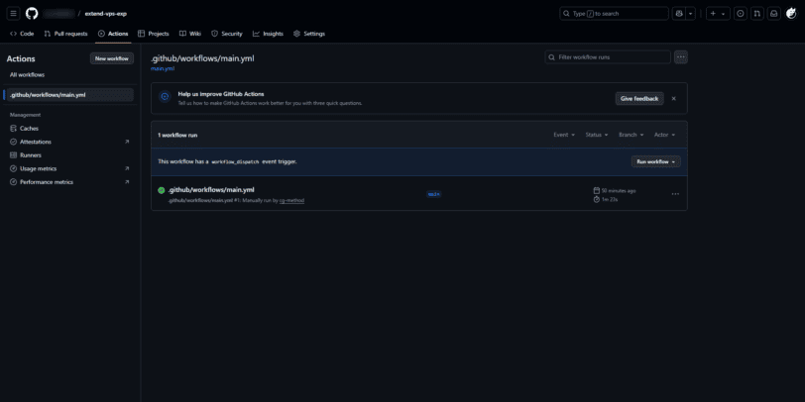The height and width of the screenshot is (402, 805).
Task: Open the issues icon in header
Action: (741, 14)
